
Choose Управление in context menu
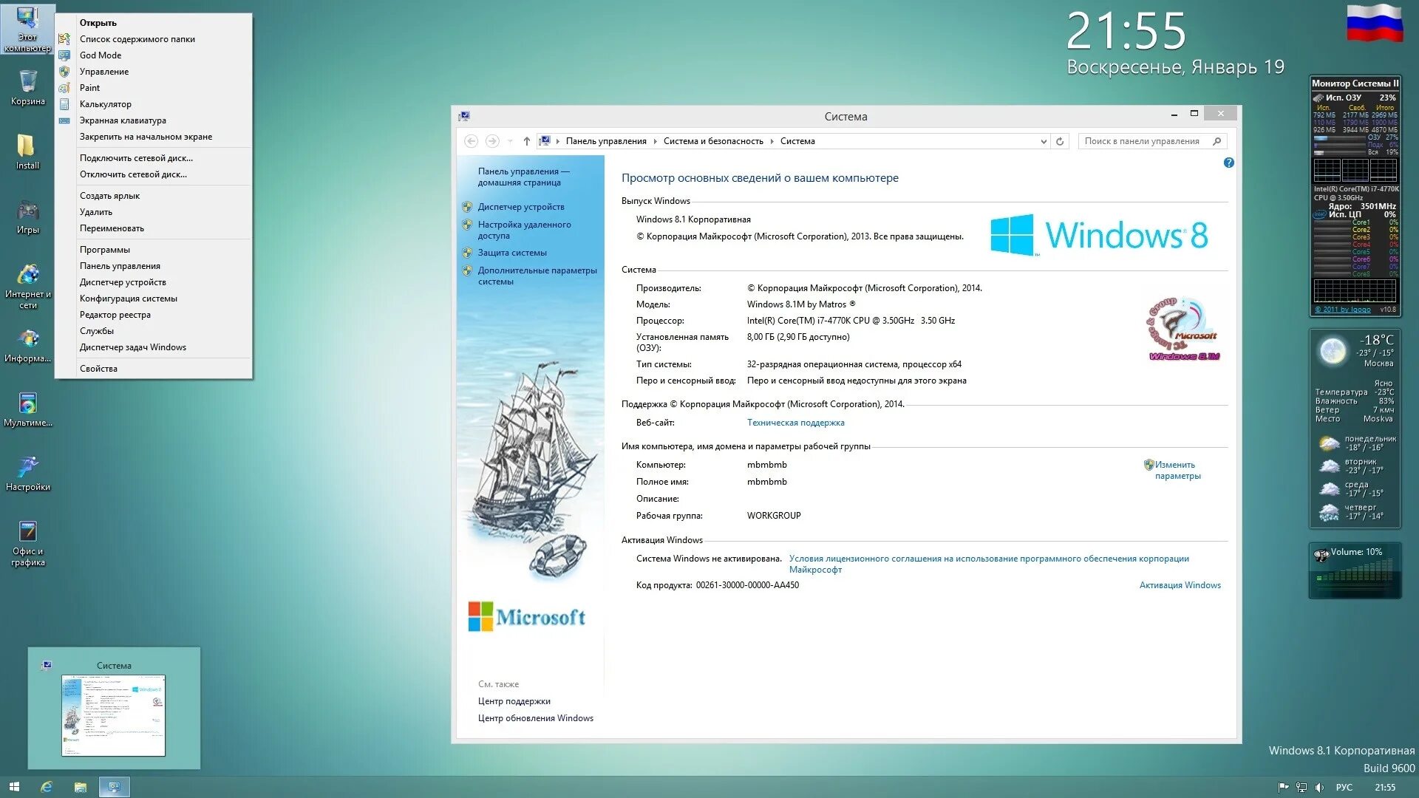[x=154, y=72]
